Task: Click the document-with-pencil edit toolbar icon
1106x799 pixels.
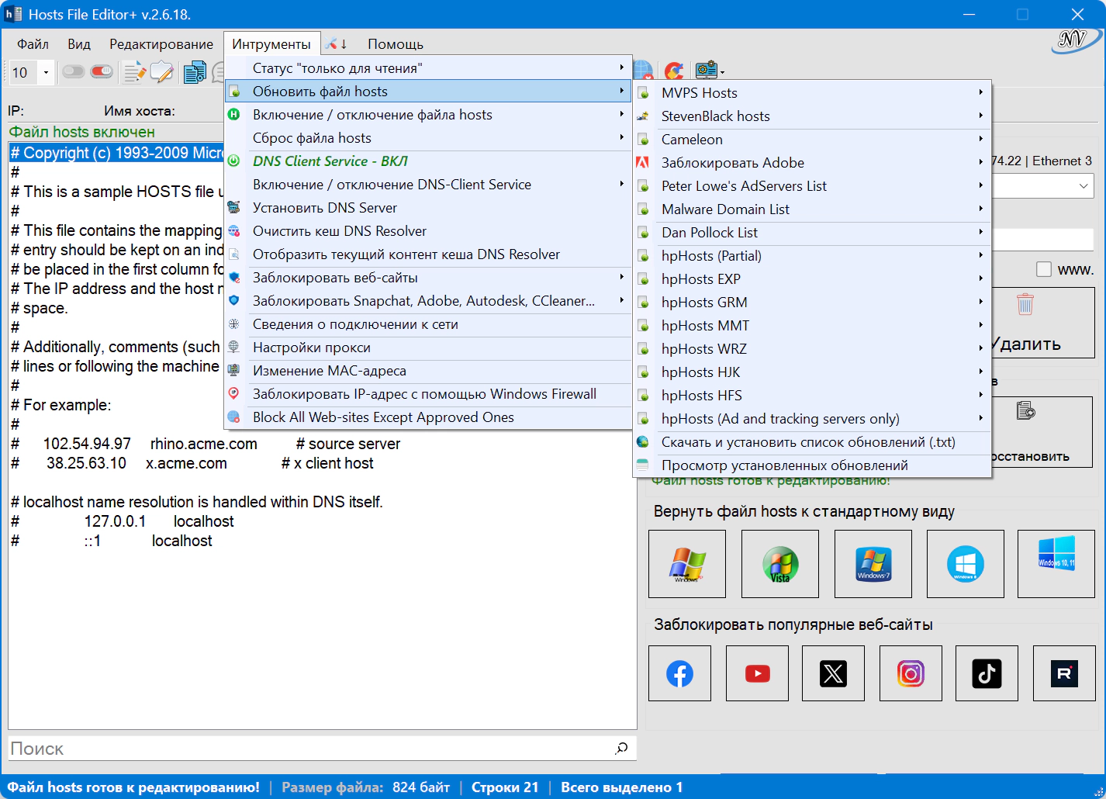Action: click(135, 72)
